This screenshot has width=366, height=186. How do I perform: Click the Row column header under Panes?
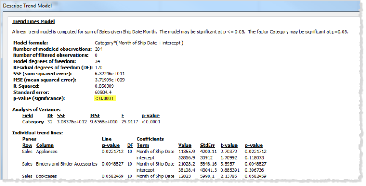tap(27, 145)
